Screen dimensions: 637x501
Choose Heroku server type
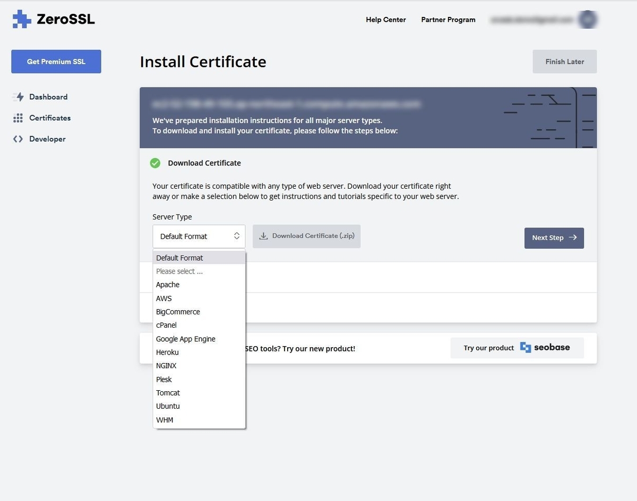point(199,352)
